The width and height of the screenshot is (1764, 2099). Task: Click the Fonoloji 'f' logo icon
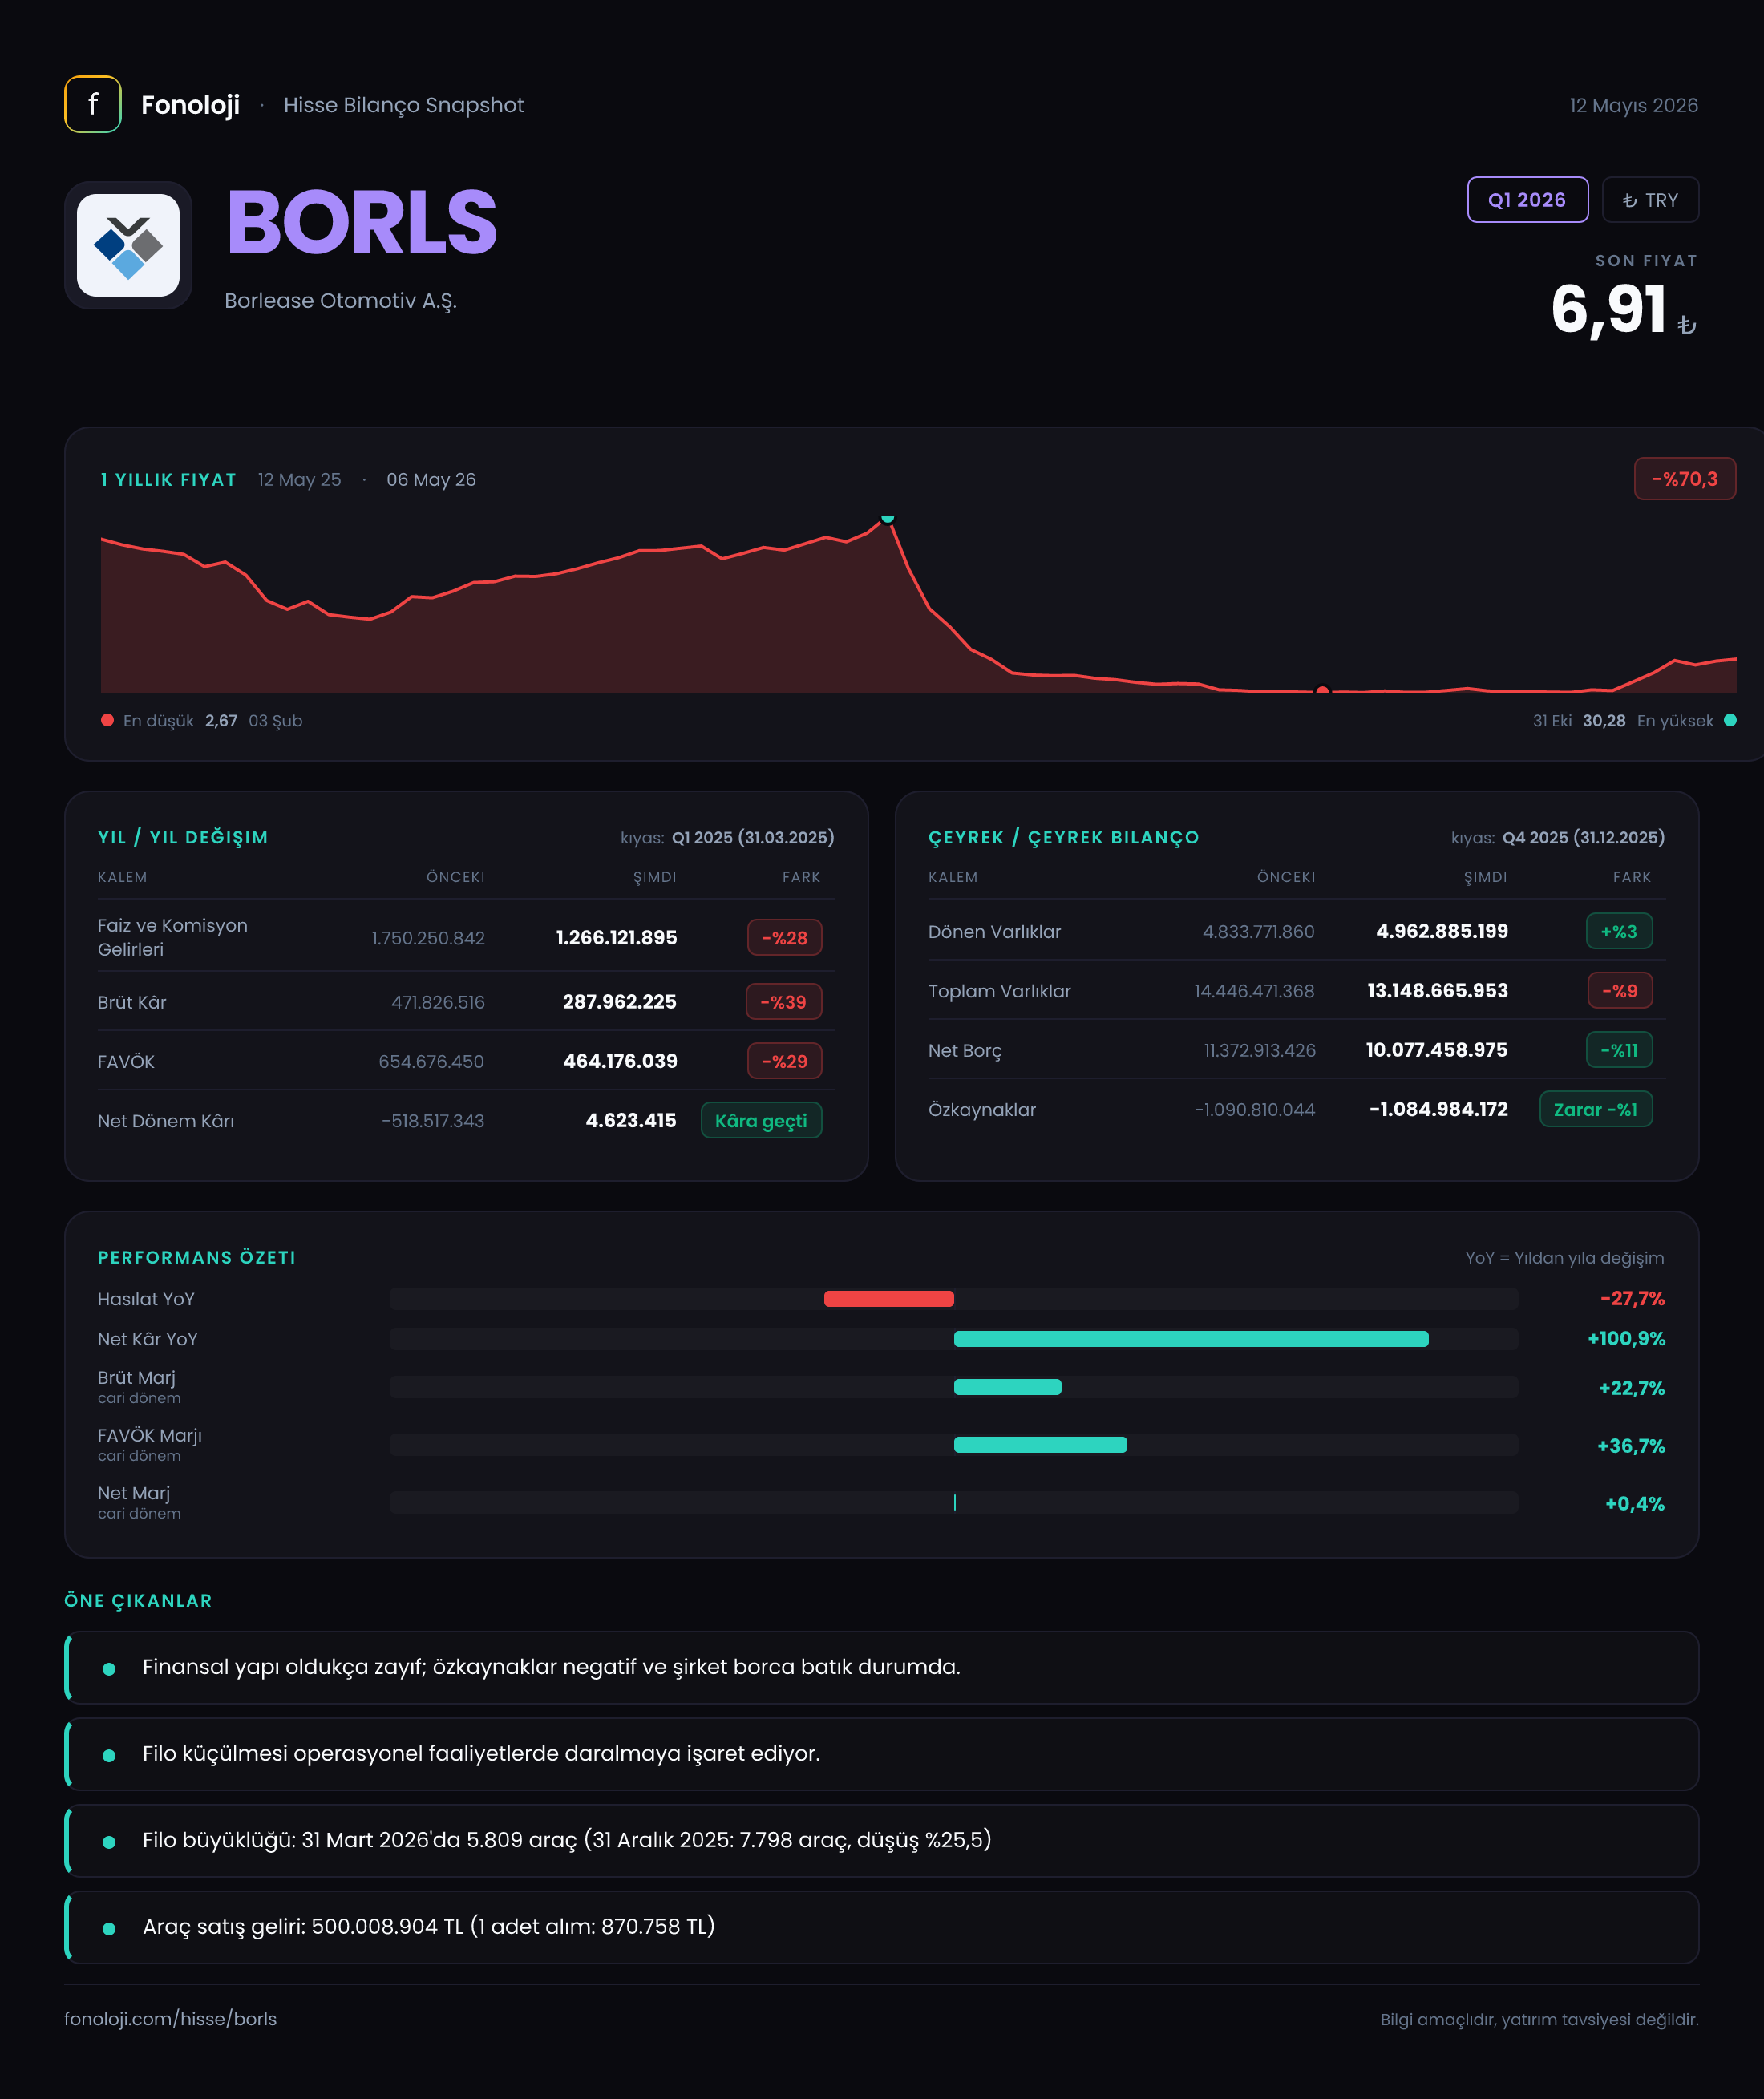[93, 104]
